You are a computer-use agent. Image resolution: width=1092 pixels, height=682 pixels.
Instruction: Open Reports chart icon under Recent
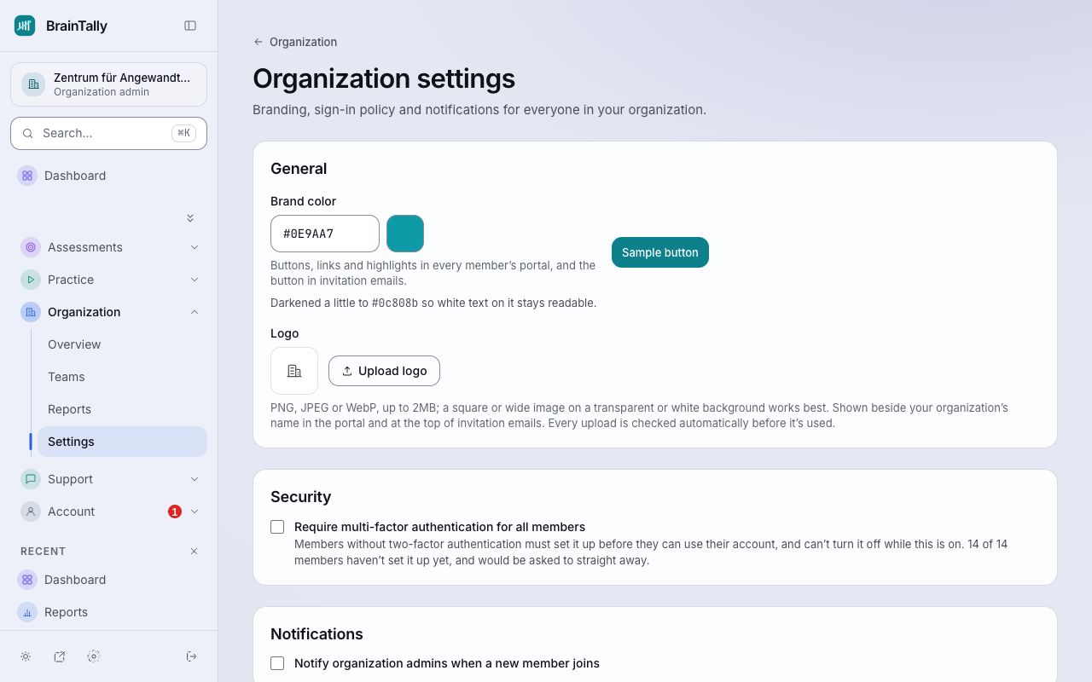[x=27, y=612]
